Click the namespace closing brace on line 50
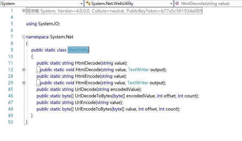Image resolution: width=242 pixels, height=141 pixels. pyautogui.click(x=27, y=122)
